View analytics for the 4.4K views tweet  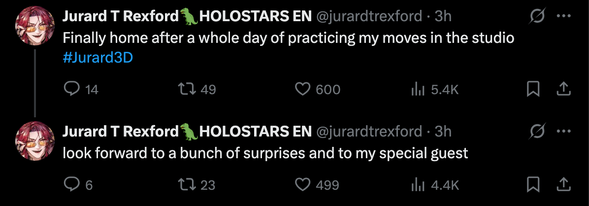[418, 185]
